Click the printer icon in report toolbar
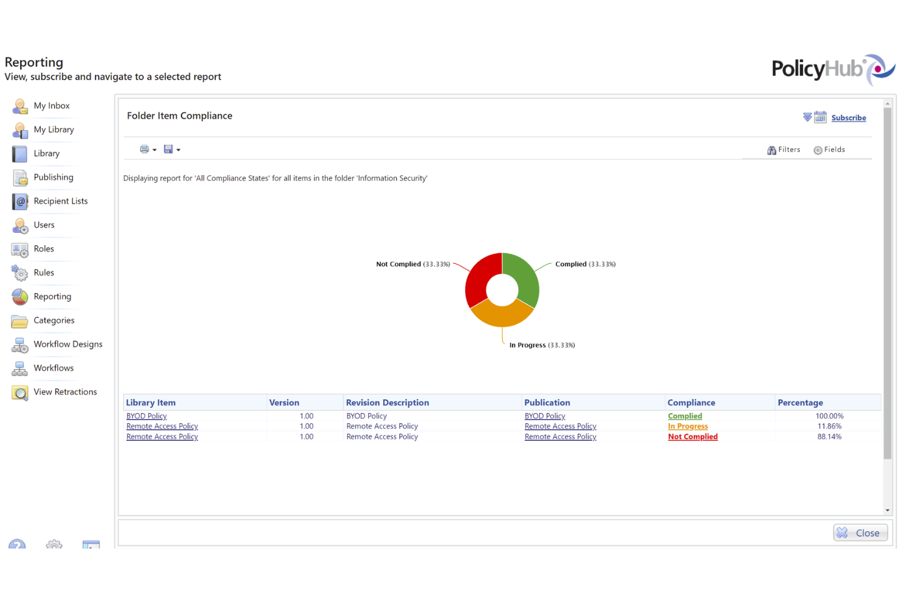 coord(145,150)
